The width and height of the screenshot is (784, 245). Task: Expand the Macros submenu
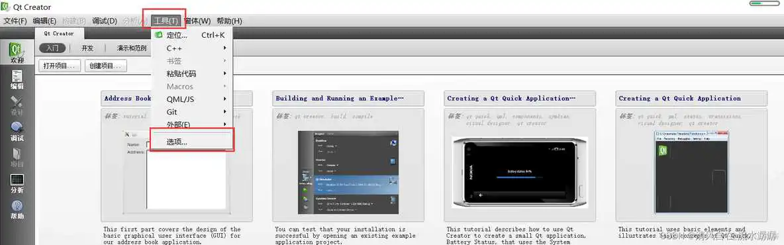coord(192,87)
